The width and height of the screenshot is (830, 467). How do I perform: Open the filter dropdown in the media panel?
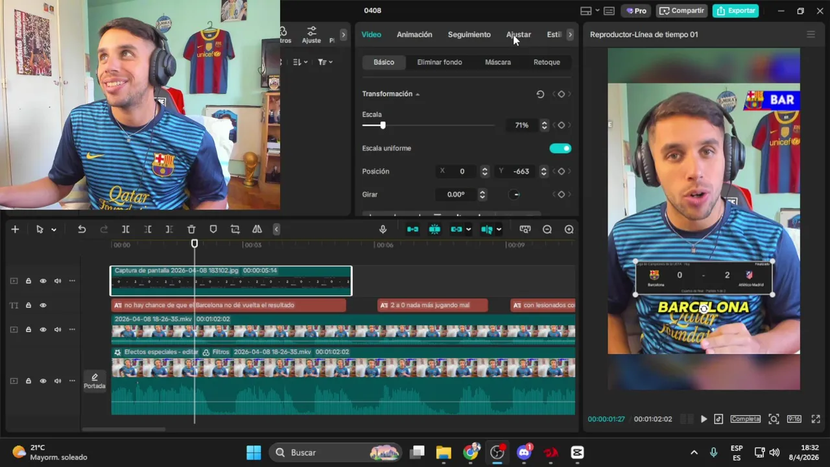[325, 62]
